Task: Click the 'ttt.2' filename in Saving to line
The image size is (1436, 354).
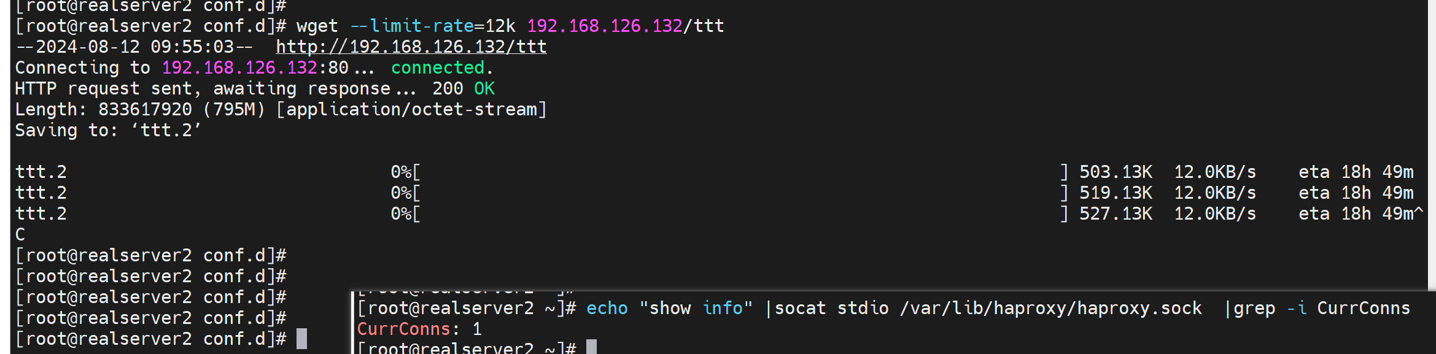Action: pyautogui.click(x=166, y=131)
